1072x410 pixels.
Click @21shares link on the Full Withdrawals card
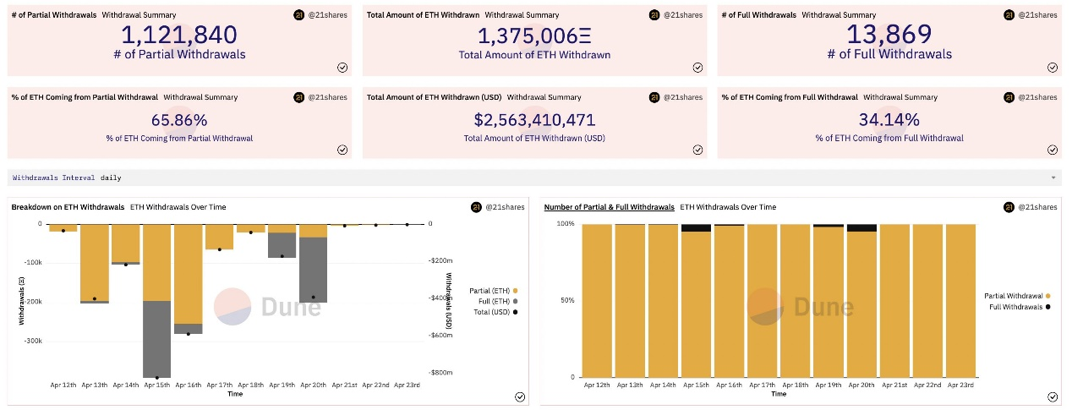[1036, 15]
